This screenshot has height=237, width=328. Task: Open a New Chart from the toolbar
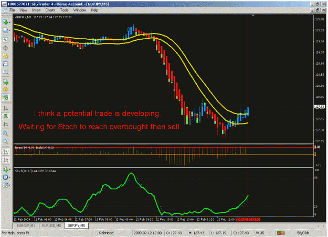coord(5,22)
